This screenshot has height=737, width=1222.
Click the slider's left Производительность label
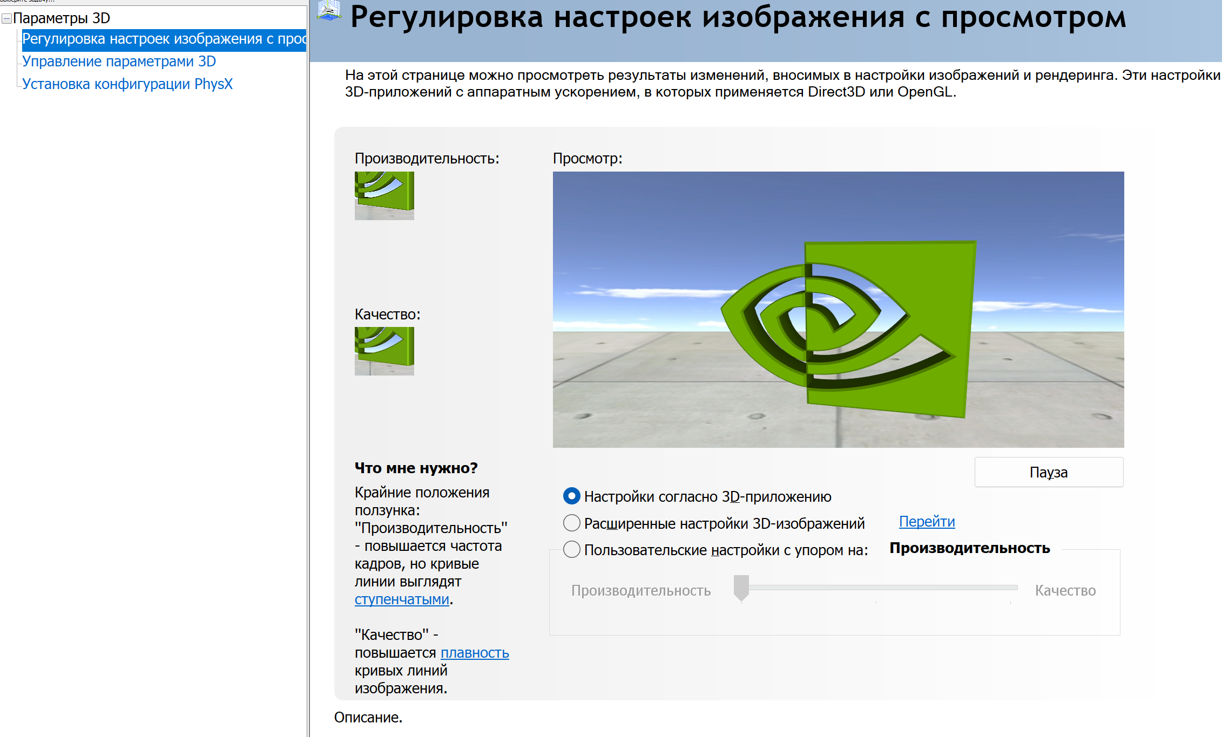coord(641,591)
